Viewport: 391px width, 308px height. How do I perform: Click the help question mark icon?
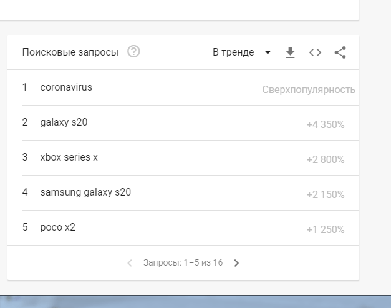click(x=133, y=52)
